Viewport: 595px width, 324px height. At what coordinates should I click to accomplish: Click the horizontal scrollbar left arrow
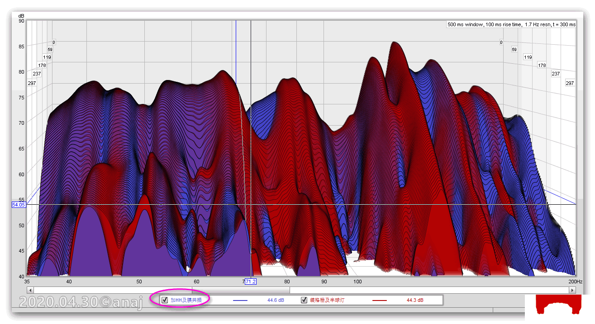coord(30,290)
